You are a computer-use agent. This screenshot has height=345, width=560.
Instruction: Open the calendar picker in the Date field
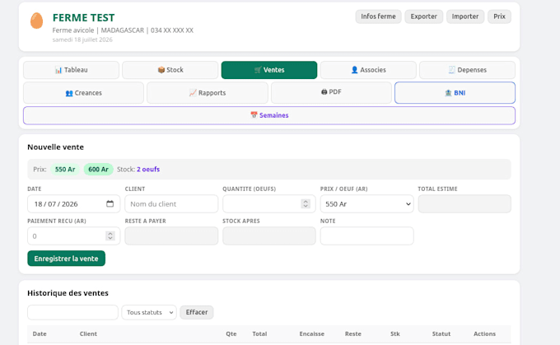tap(110, 203)
